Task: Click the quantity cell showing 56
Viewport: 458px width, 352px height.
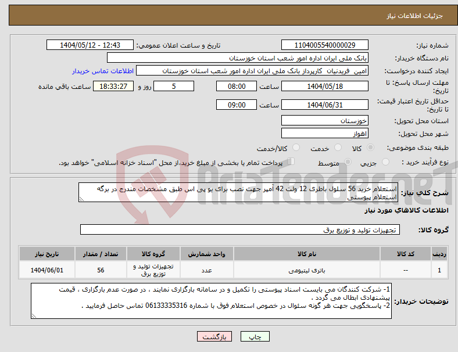Action: pyautogui.click(x=101, y=270)
